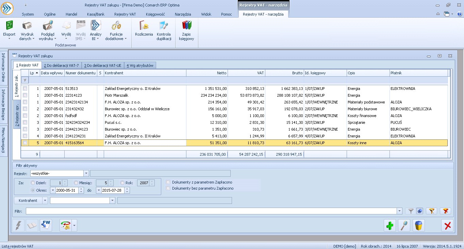The image size is (464, 249).
Task: Clear filter with the red-X funnel icon
Action: pyautogui.click(x=446, y=211)
